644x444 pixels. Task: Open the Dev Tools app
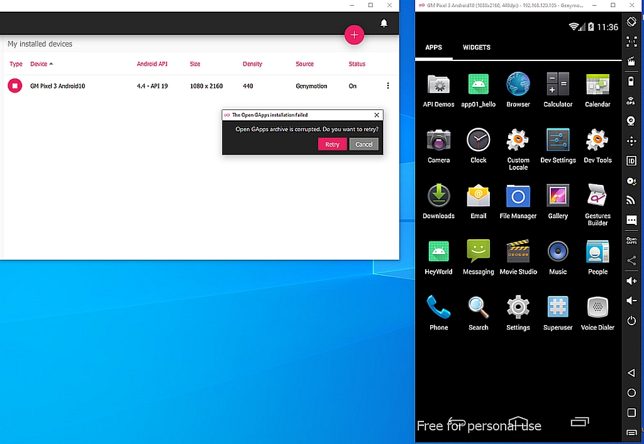[597, 146]
